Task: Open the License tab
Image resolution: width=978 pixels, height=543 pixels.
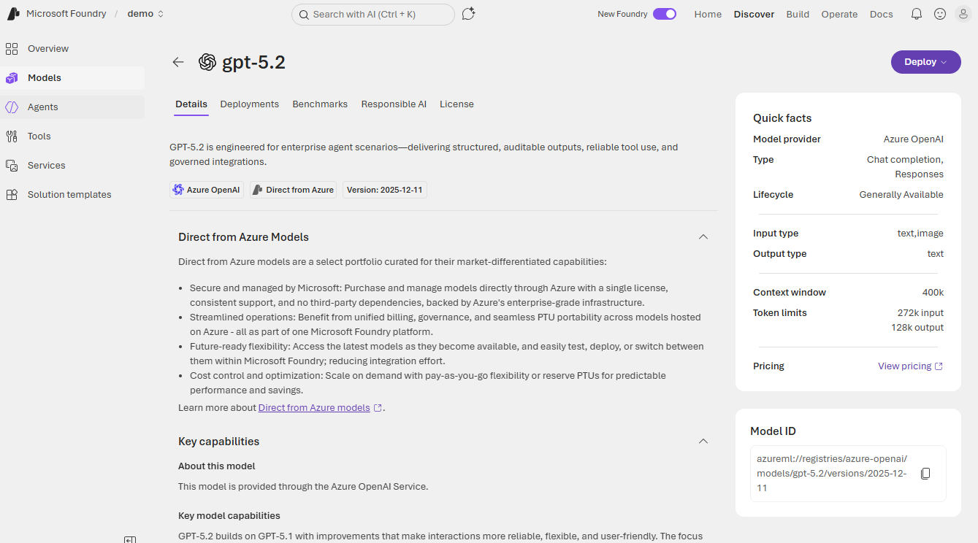Action: coord(456,104)
